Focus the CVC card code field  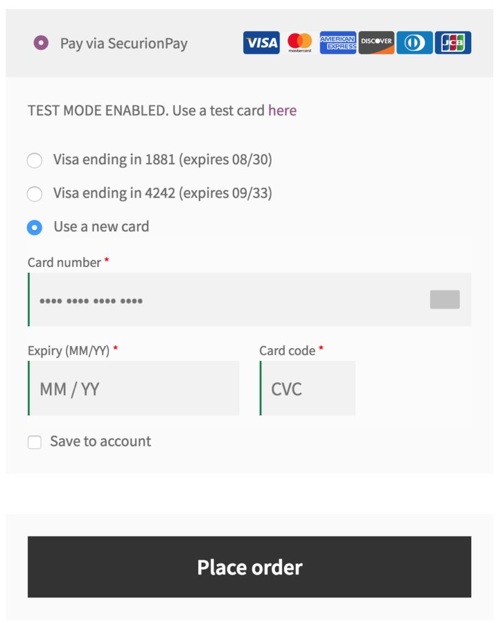coord(307,388)
